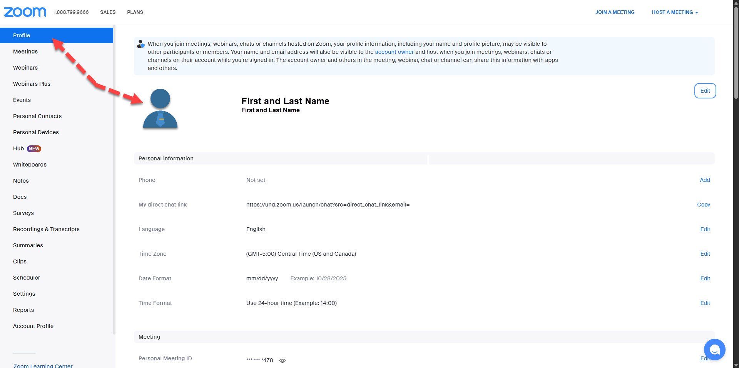Click the page's vertical scrollbar
Screen dimensions: 739x368
point(736,54)
